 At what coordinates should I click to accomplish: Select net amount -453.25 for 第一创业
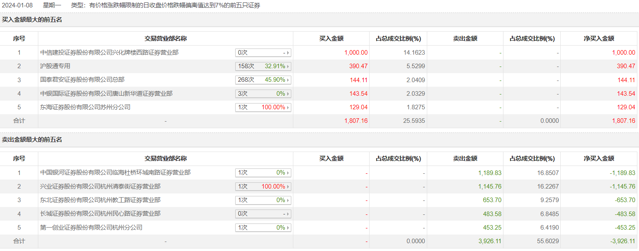tap(625, 227)
